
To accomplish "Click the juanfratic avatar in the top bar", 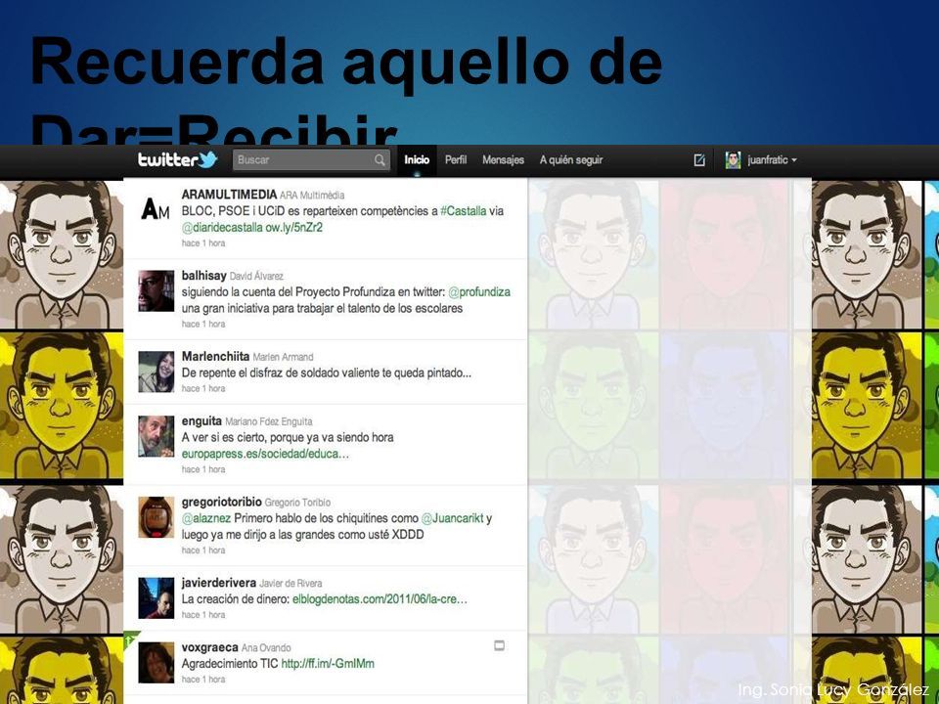I will click(733, 159).
